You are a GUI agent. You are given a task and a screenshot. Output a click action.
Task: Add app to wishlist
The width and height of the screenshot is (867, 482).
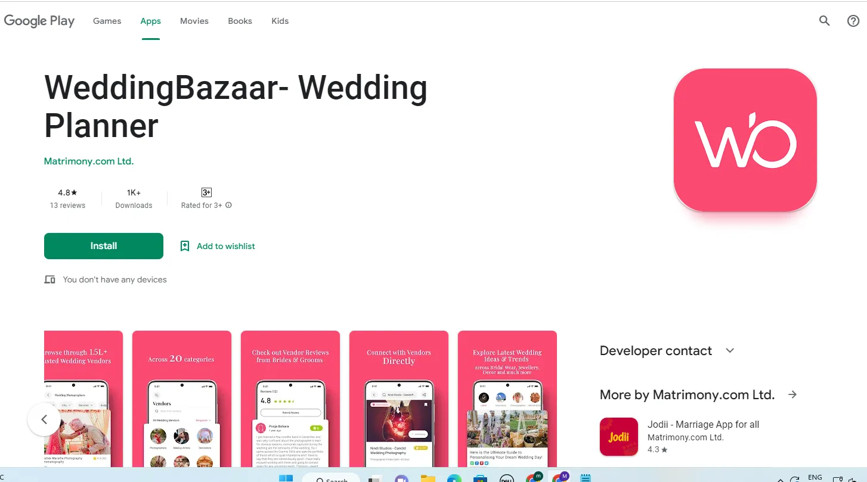point(218,246)
